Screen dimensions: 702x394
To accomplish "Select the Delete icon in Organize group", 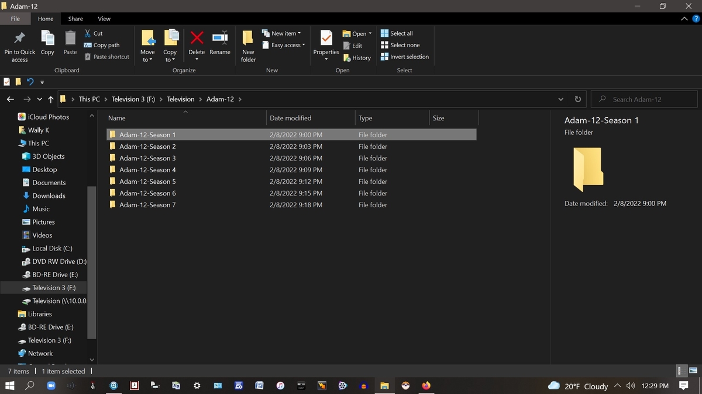I will 197,42.
